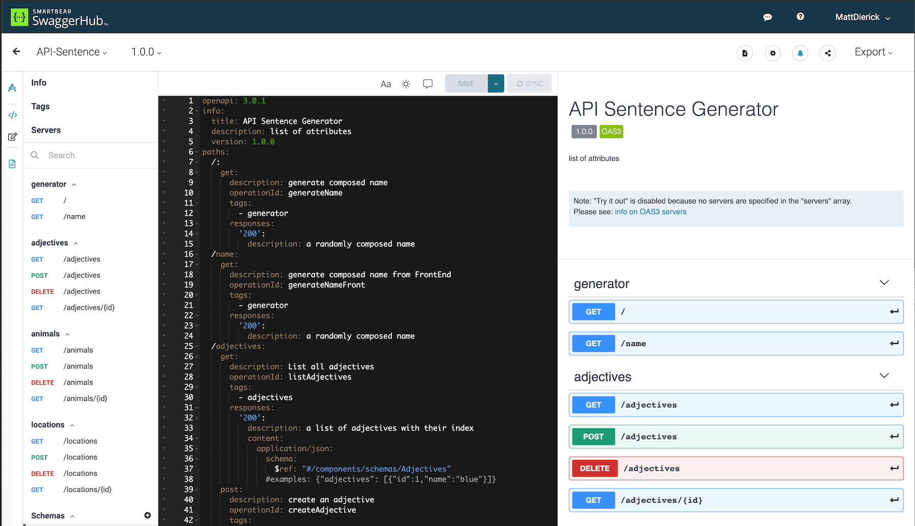Share the API with the share icon

pyautogui.click(x=828, y=53)
